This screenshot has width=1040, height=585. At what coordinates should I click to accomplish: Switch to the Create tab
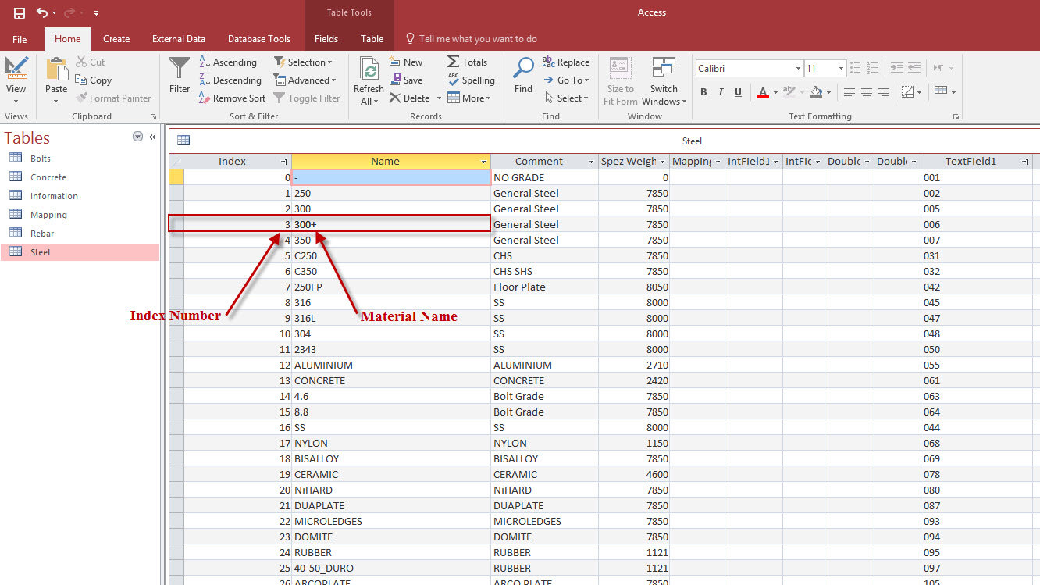point(116,39)
